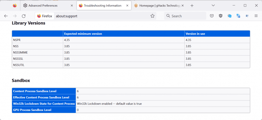Click the Sandbox heading
The image size is (262, 120).
point(21,81)
